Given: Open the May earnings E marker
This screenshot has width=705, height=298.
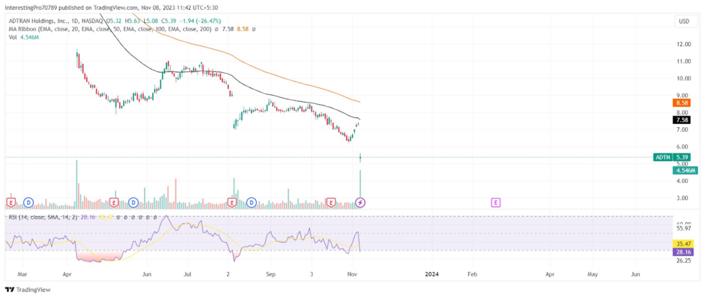Looking at the screenshot, I should (114, 203).
